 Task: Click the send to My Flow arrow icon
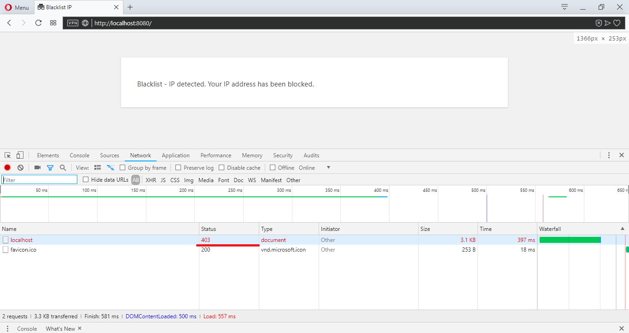pos(608,23)
